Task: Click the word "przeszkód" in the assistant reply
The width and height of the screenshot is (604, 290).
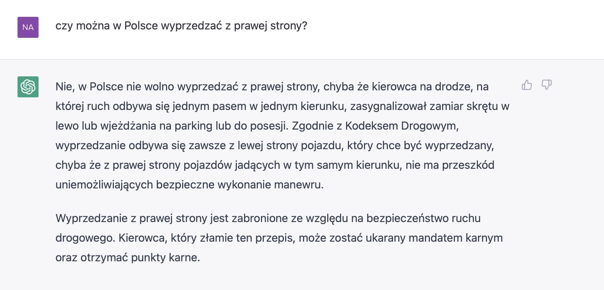Action: click(468, 165)
